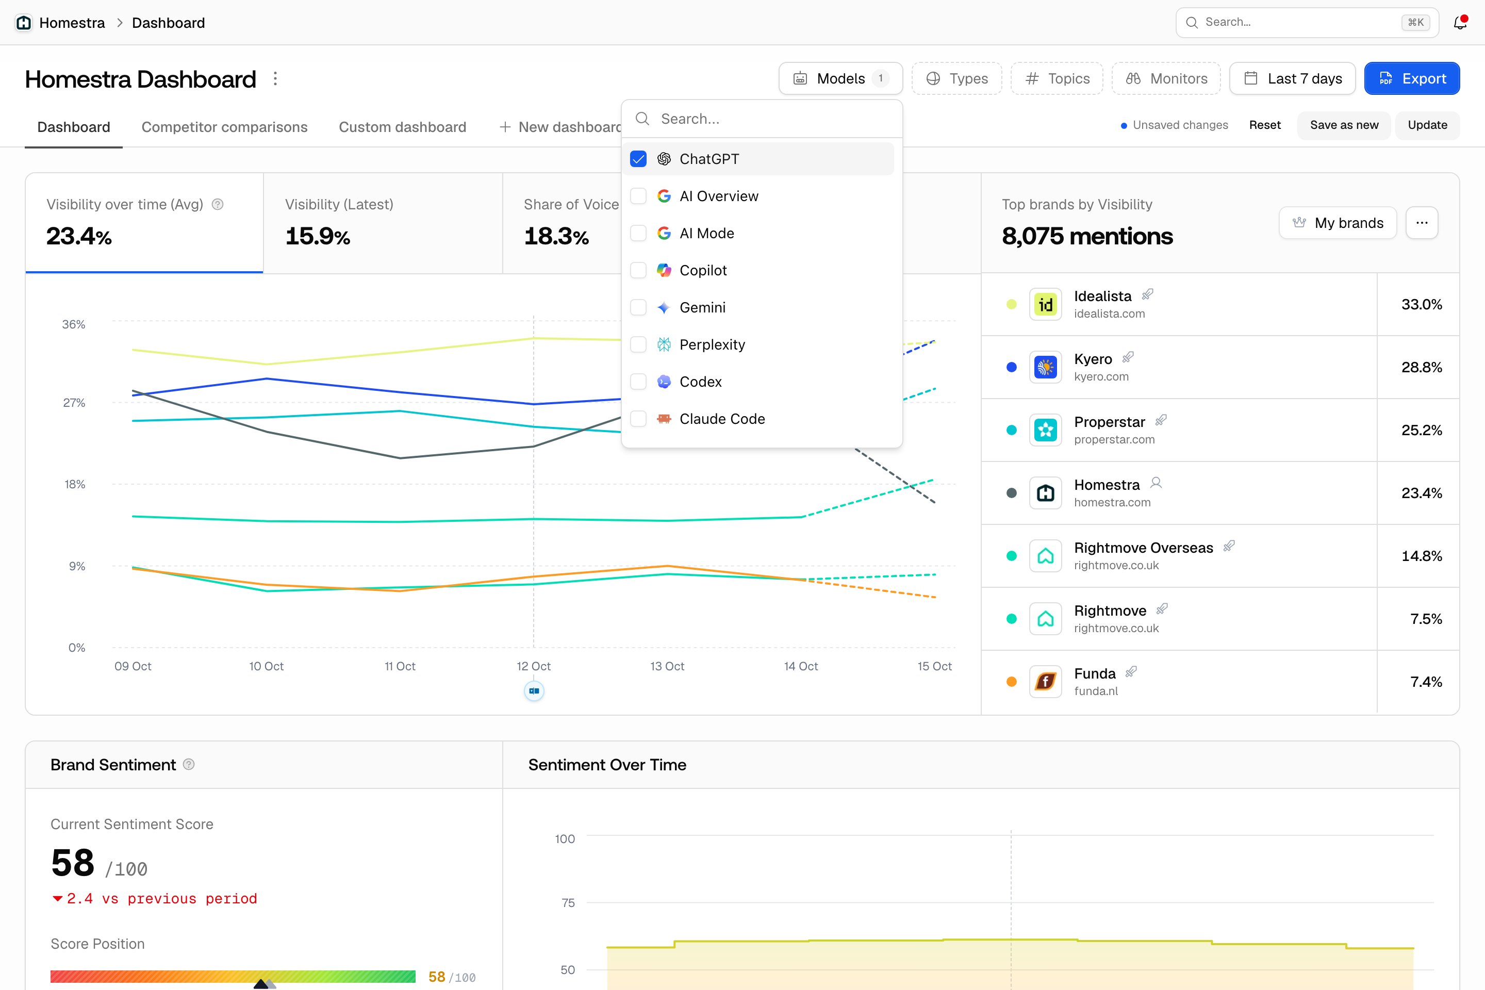
Task: Toggle the Models filter dropdown
Action: pos(840,79)
